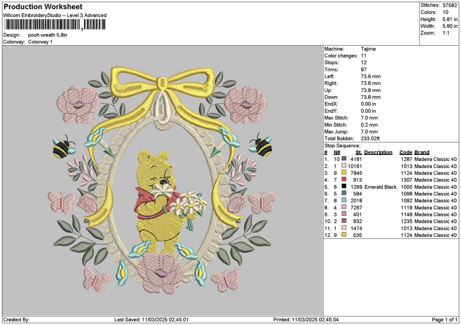Click the St. column header

pyautogui.click(x=359, y=152)
